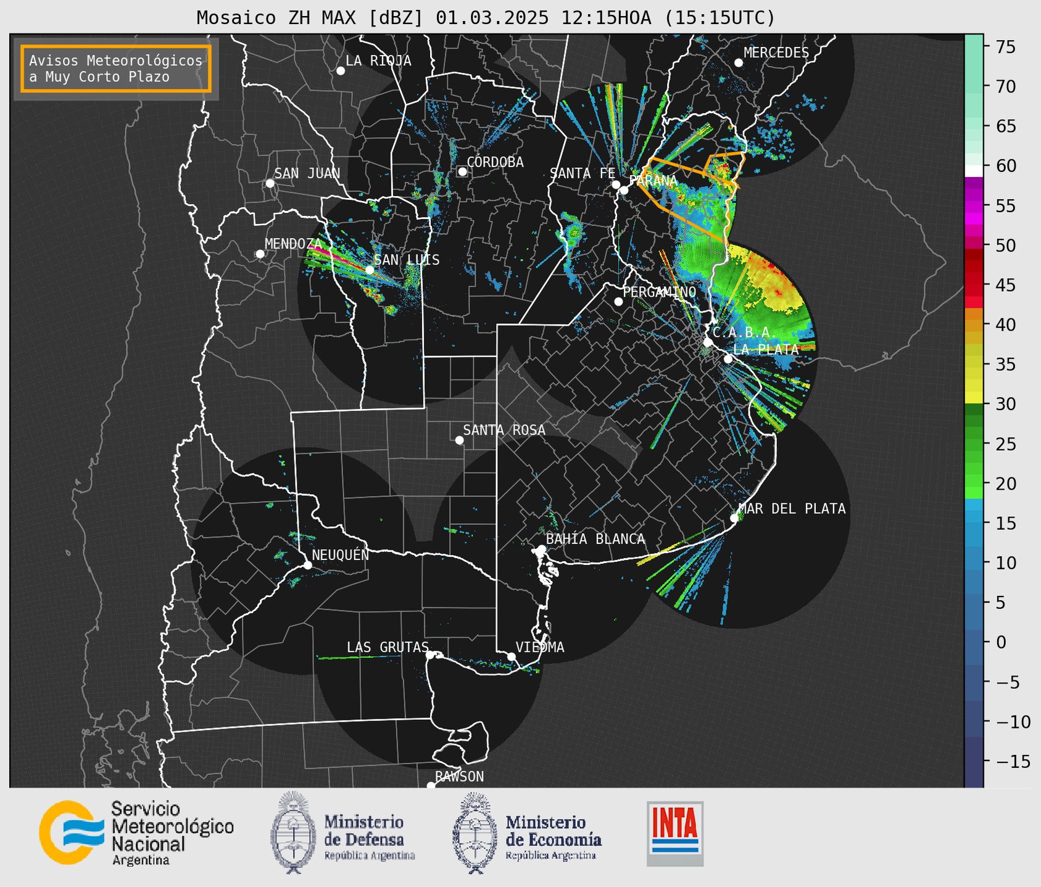1041x887 pixels.
Task: Click the Avisos Meteorológicos a Muy Corto Plazo legend
Action: point(116,68)
